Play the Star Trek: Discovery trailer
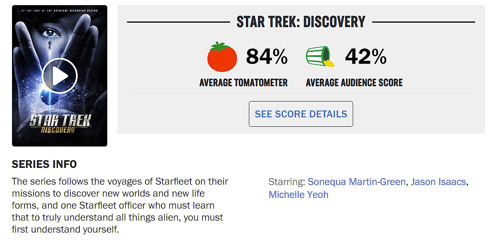Image resolution: width=490 pixels, height=245 pixels. [x=60, y=76]
